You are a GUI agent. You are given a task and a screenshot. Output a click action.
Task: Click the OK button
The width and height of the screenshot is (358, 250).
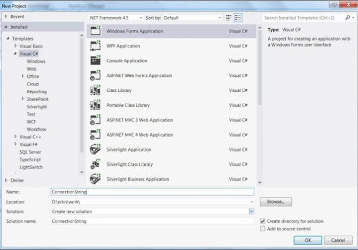pos(308,240)
